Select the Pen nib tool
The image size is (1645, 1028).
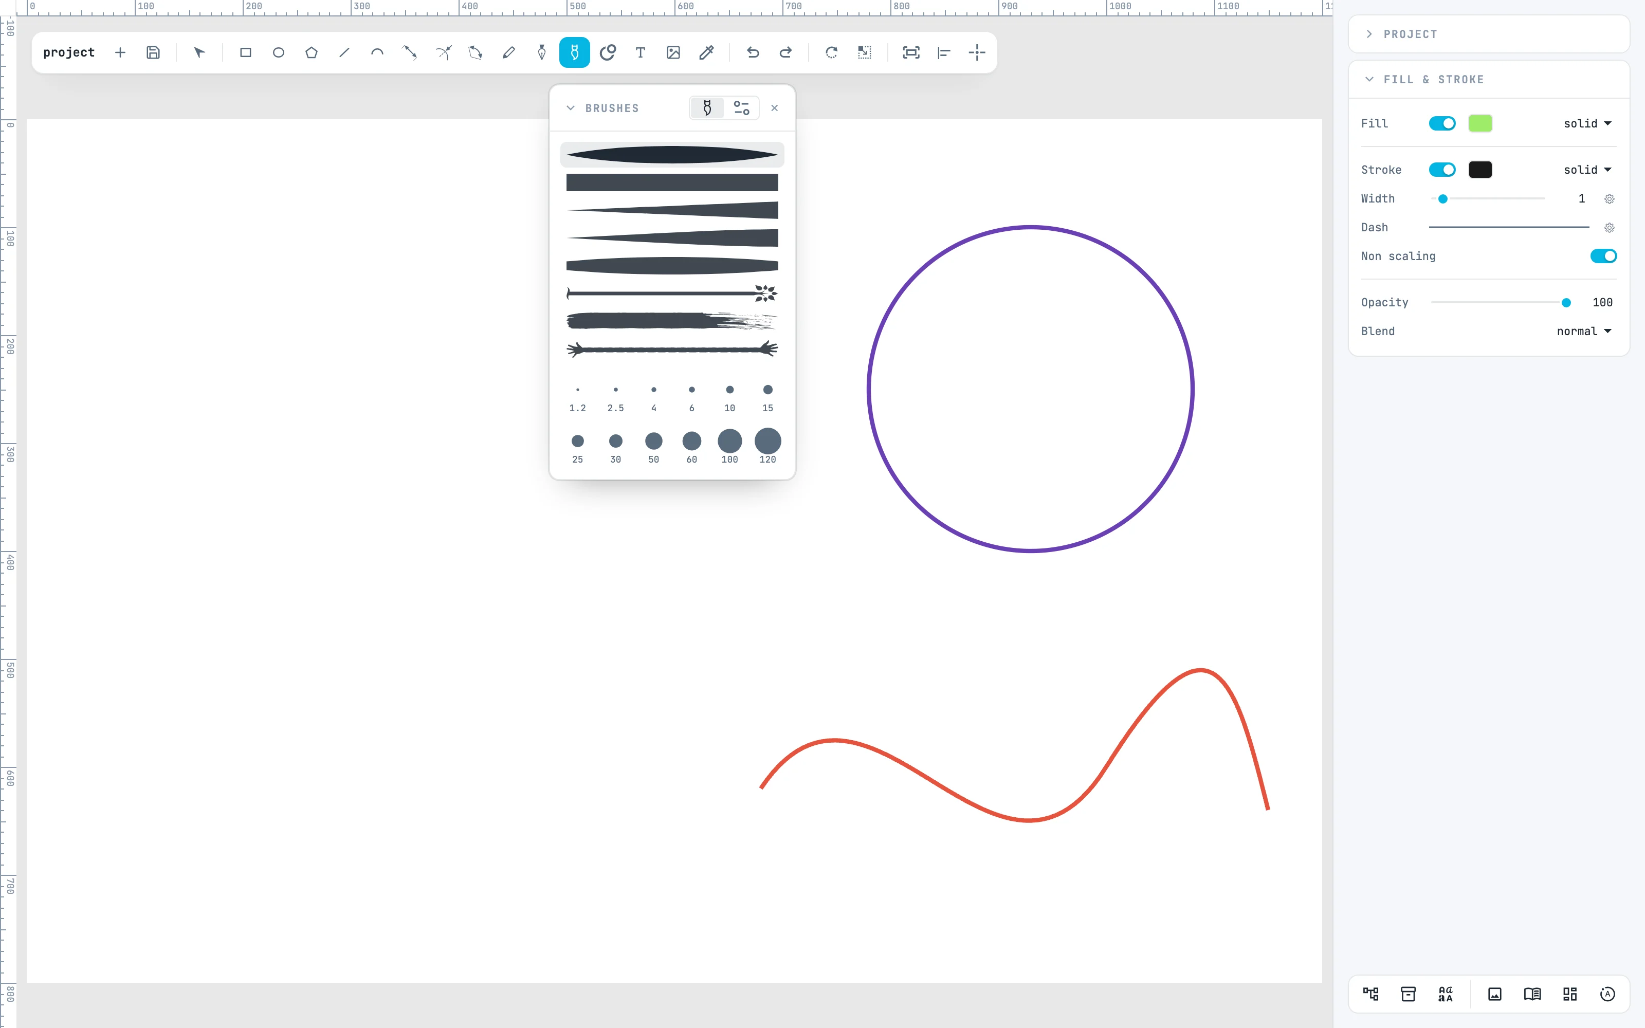click(542, 52)
